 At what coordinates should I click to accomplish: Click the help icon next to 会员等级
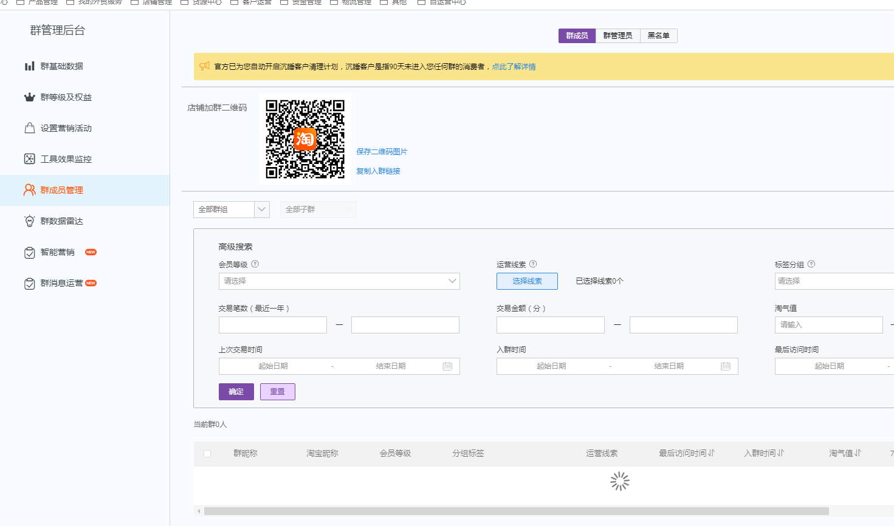tap(255, 264)
